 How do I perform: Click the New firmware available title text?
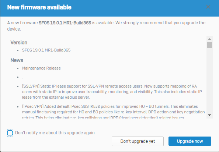click(x=39, y=7)
